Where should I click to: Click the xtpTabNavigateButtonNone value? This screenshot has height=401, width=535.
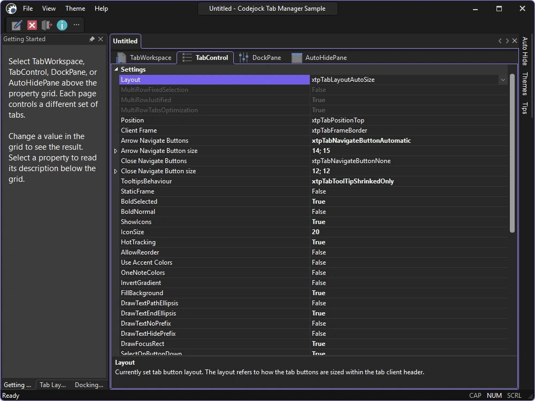(351, 161)
